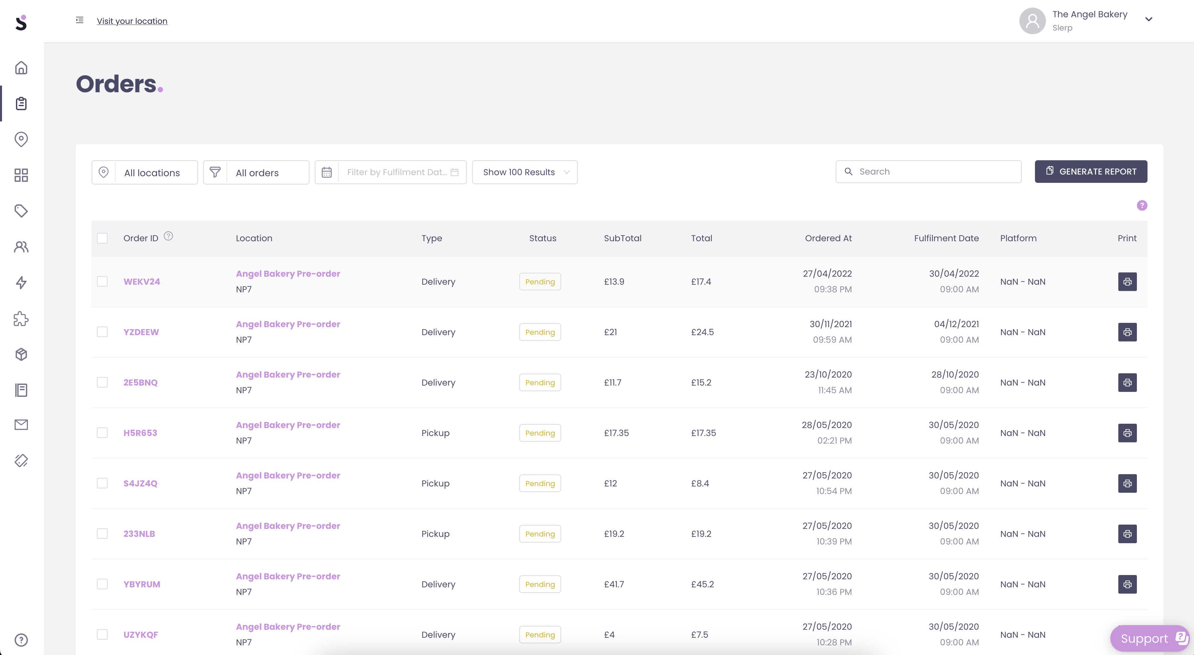Screen dimensions: 1194x655
Task: Open the Show 100 Results dropdown
Action: point(524,172)
